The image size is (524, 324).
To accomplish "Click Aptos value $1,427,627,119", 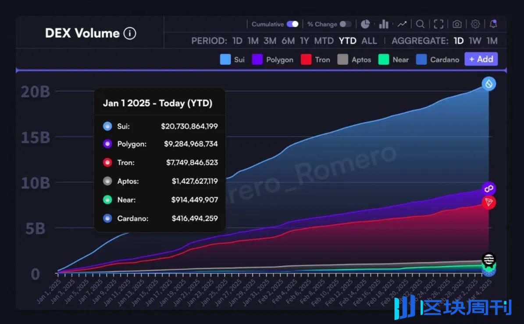I will click(x=195, y=181).
